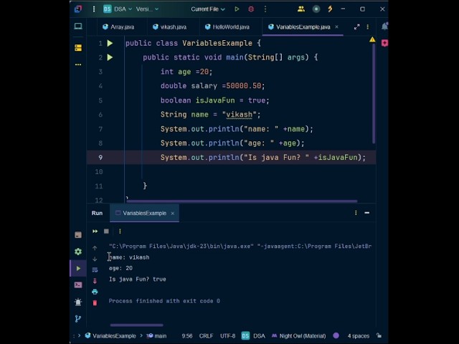Image resolution: width=459 pixels, height=344 pixels.
Task: Open the Structure tool window icon
Action: coord(78,48)
